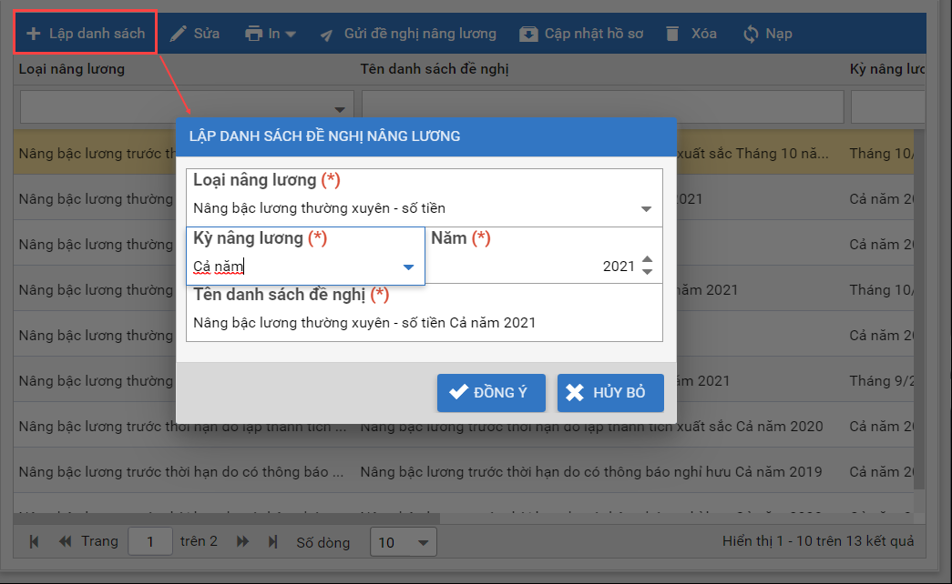Click the Lập danh sách toolbar button

86,34
